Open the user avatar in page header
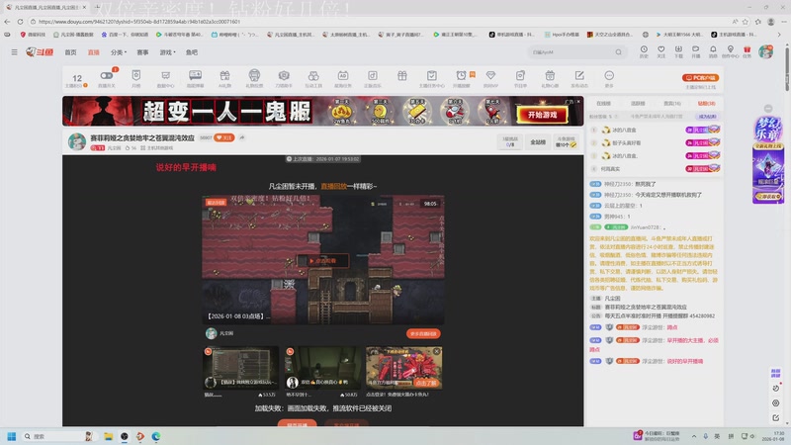Viewport: 791px width, 445px height. pos(765,51)
